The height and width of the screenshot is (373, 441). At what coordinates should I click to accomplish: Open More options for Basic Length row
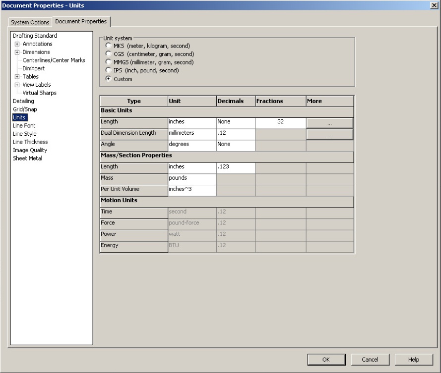pos(329,123)
